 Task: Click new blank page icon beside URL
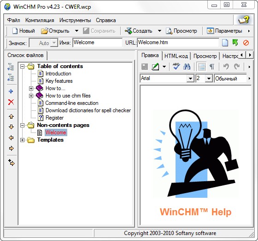click(225, 43)
